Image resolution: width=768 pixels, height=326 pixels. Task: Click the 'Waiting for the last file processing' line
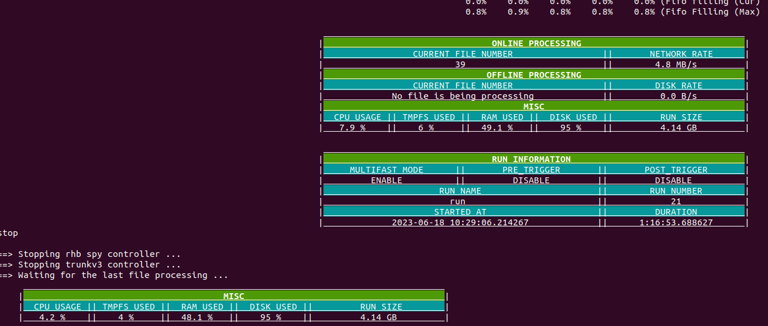tap(122, 275)
